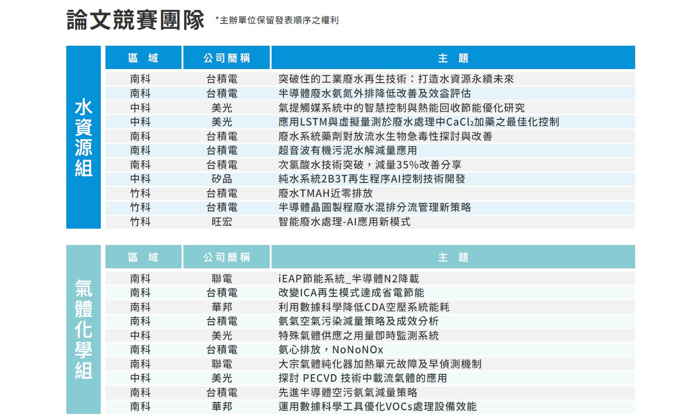Select the iEAP節能系統_半導體N2降載 topic
This screenshot has width=700, height=420.
[x=349, y=279]
